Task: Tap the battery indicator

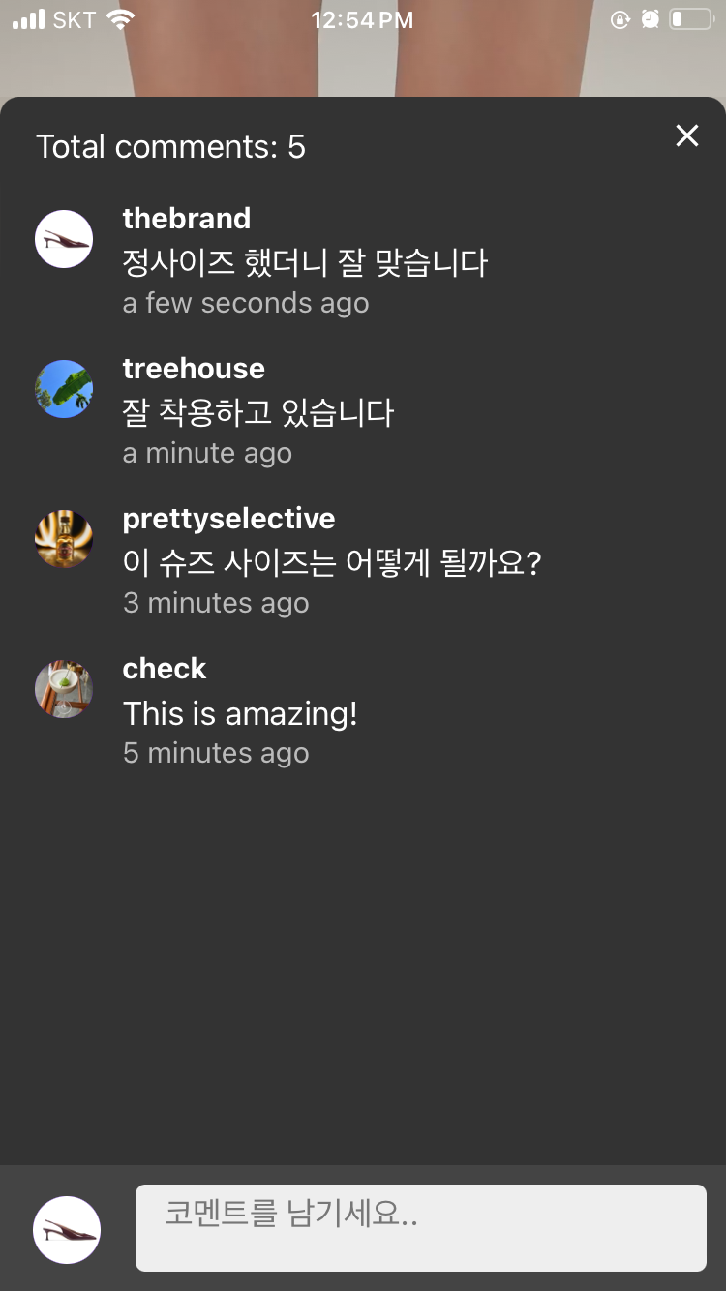Action: (x=693, y=19)
